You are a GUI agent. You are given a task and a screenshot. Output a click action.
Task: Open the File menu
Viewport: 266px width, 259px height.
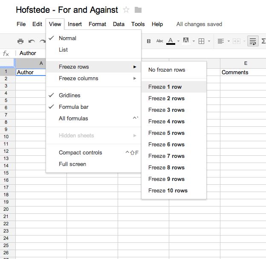click(x=21, y=24)
